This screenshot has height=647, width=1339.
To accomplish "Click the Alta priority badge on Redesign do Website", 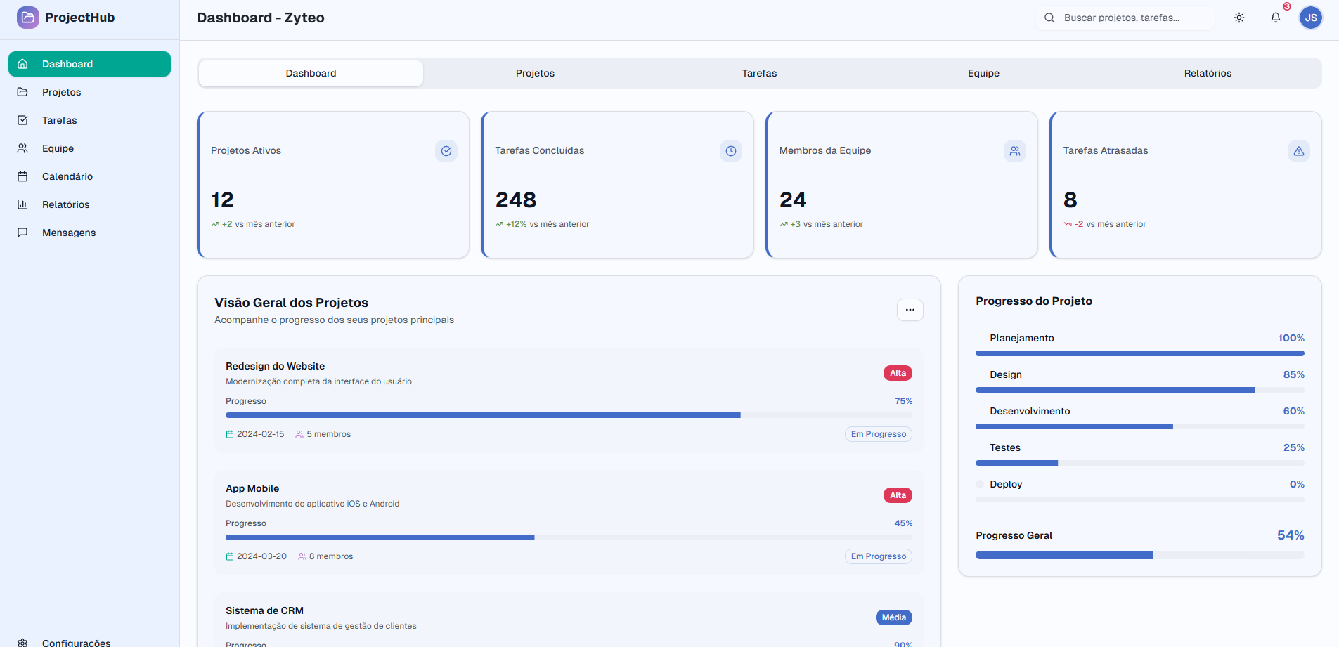I will [x=897, y=373].
